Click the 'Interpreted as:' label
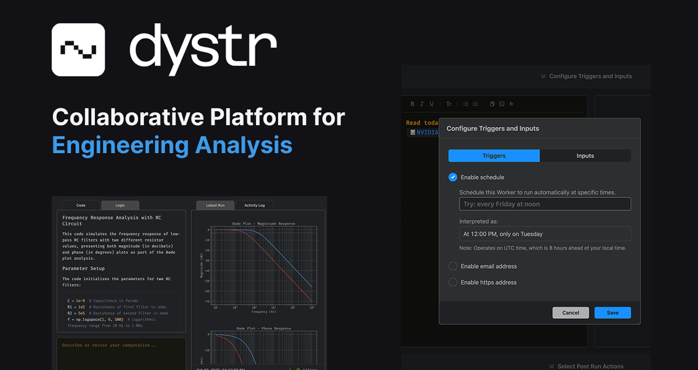 (x=478, y=221)
